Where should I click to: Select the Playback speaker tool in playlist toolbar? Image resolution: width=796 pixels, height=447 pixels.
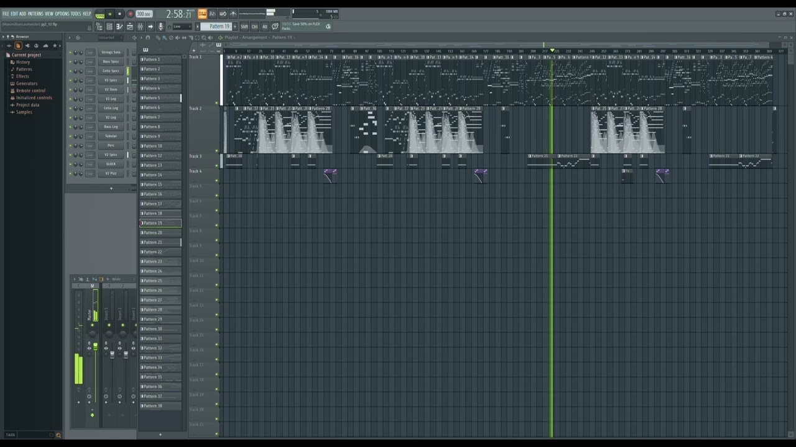(210, 37)
